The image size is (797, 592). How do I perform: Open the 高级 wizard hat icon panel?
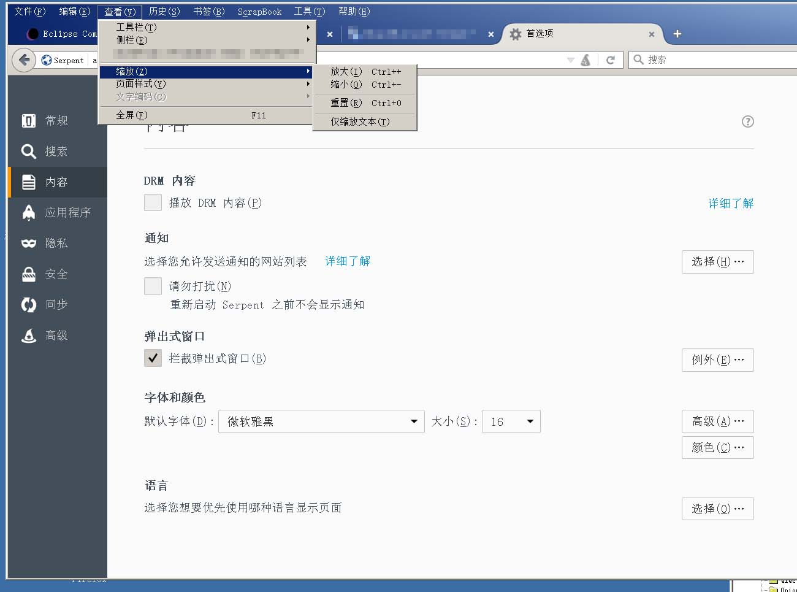[x=29, y=336]
